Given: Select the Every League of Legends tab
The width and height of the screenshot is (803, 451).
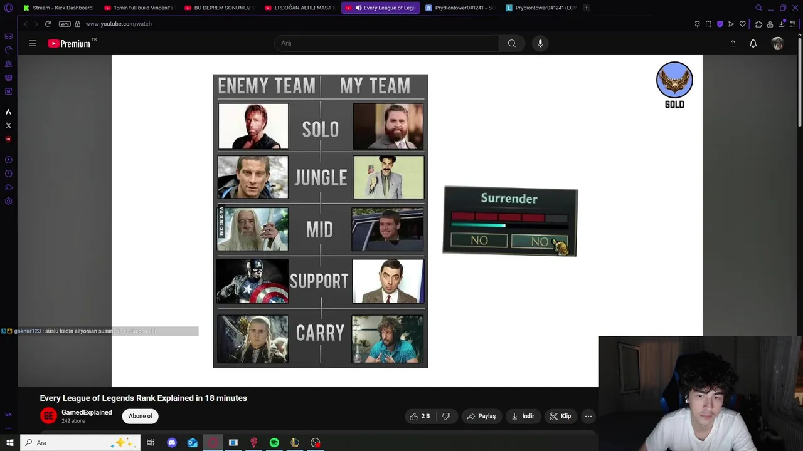Looking at the screenshot, I should point(380,8).
